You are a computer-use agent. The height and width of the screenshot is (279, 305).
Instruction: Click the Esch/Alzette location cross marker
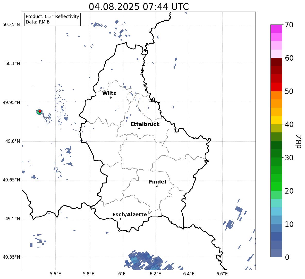(120, 219)
